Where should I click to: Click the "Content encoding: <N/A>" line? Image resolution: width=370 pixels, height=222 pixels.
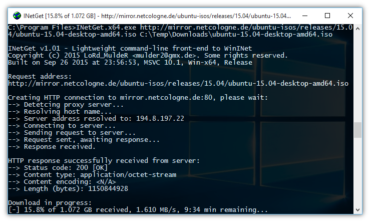pyautogui.click(x=62, y=181)
